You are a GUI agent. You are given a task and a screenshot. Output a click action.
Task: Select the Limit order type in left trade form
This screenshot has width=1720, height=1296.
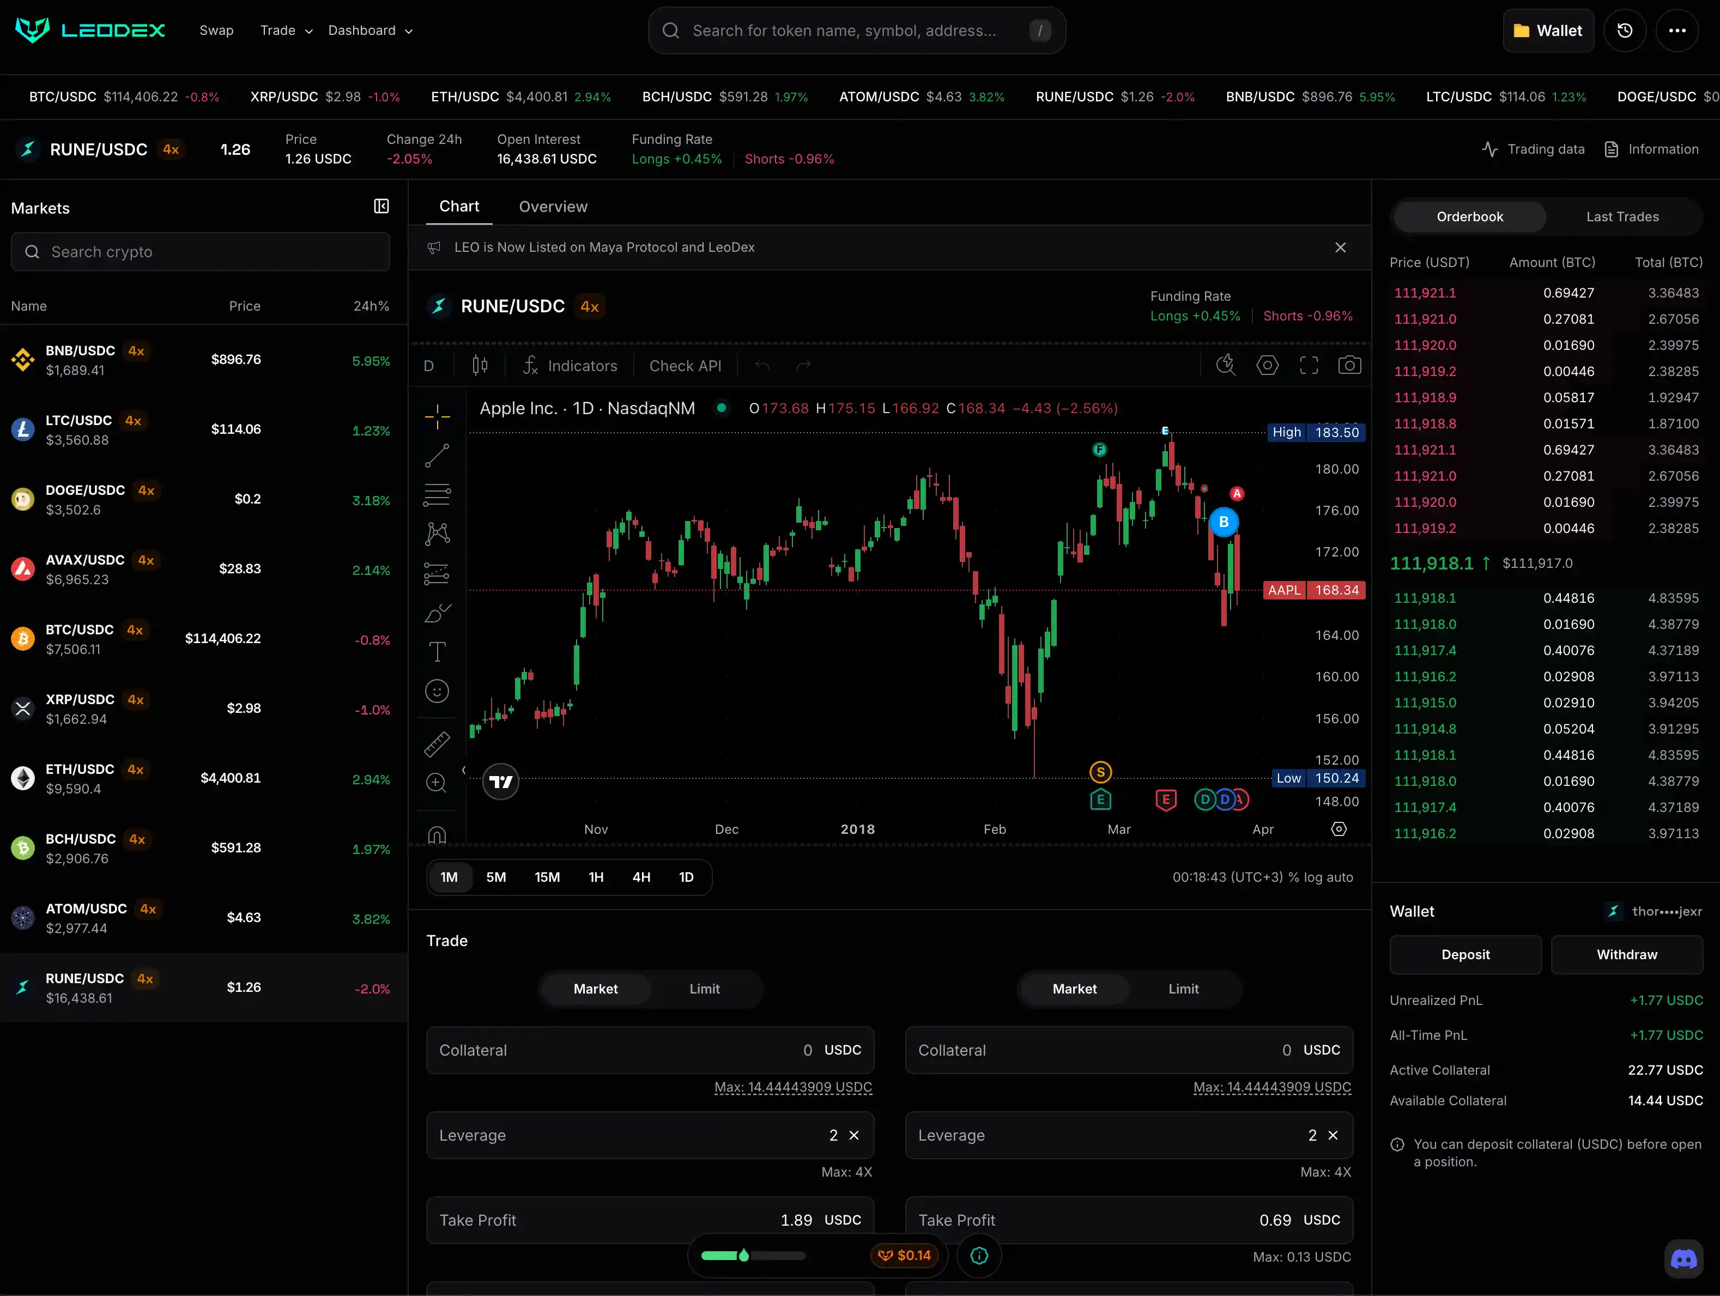point(705,989)
